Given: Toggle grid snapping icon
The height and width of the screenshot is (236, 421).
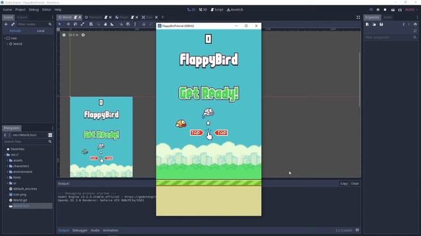Looking at the screenshot, I should [128, 24].
